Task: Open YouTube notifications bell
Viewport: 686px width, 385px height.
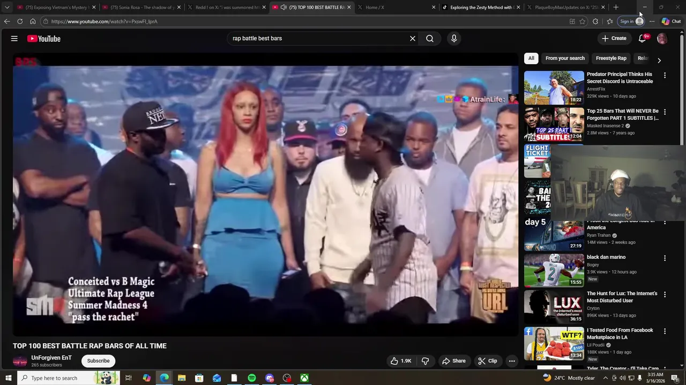Action: [642, 38]
